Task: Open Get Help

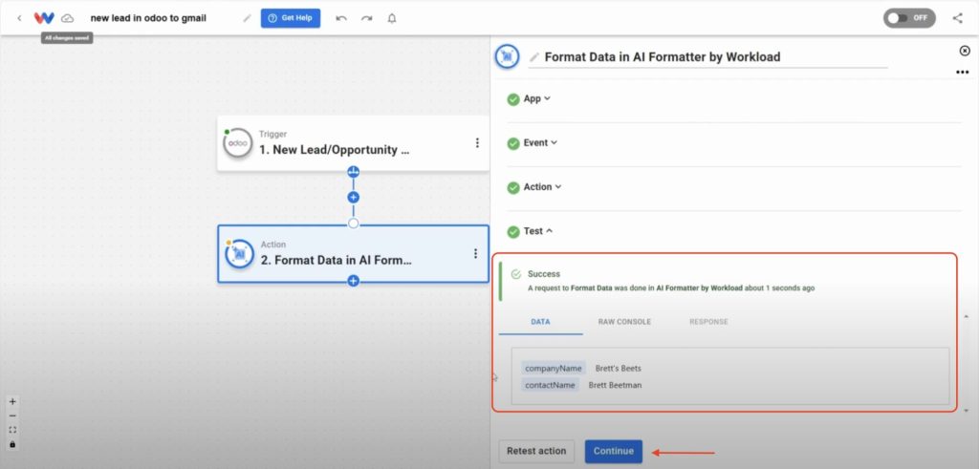Action: [291, 18]
